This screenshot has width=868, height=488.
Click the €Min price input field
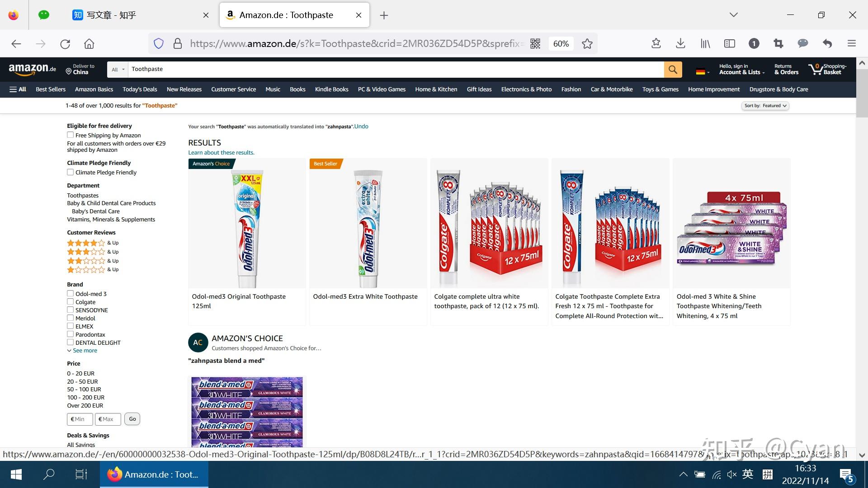[x=80, y=419]
